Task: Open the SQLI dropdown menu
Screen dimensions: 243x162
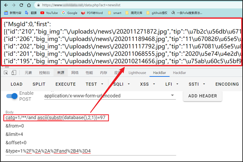Action: [122, 84]
